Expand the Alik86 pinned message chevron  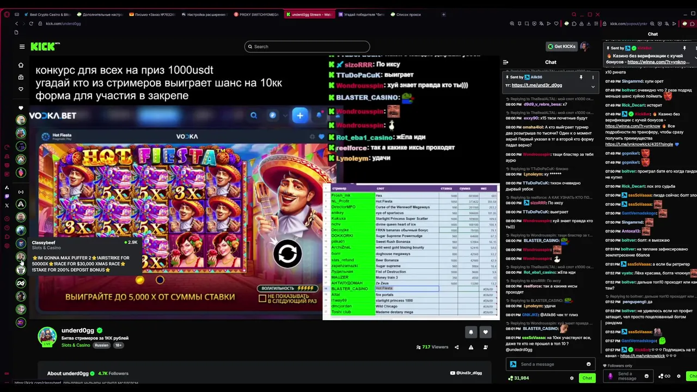click(x=593, y=86)
